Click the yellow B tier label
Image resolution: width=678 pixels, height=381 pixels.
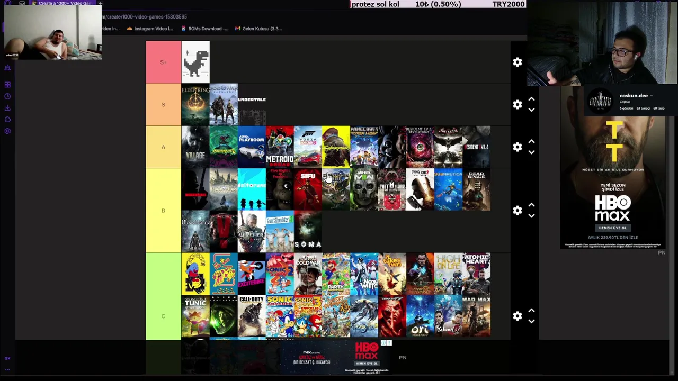[x=163, y=211]
